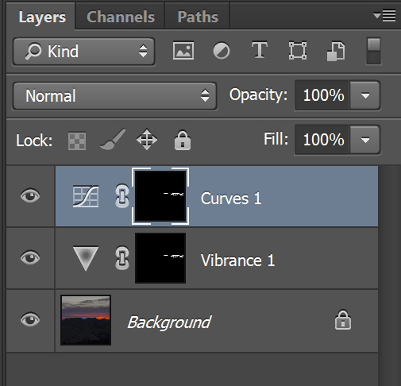Image resolution: width=401 pixels, height=386 pixels.
Task: Expand the Fill slider arrow
Action: click(x=365, y=140)
